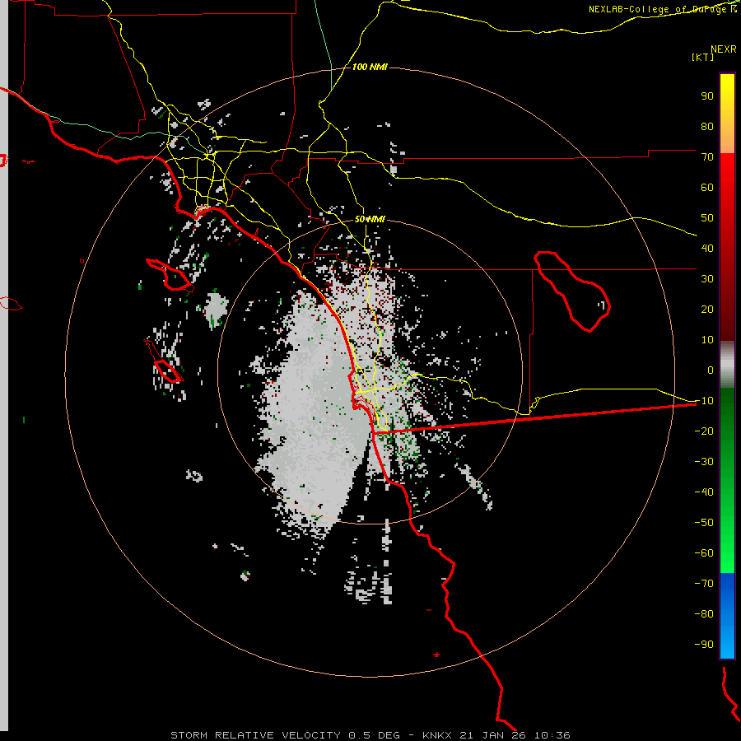The width and height of the screenshot is (741, 741).
Task: Click the -10 value on velocity scale
Action: point(704,401)
